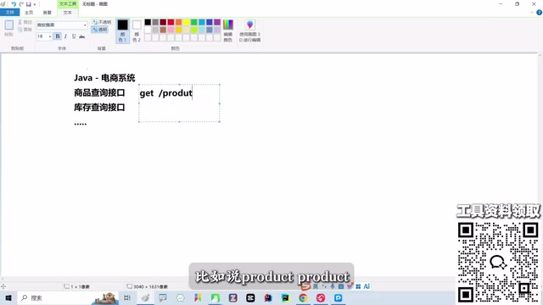Pick the pink swatch in second palette row
543x305 pixels.
(x=171, y=30)
